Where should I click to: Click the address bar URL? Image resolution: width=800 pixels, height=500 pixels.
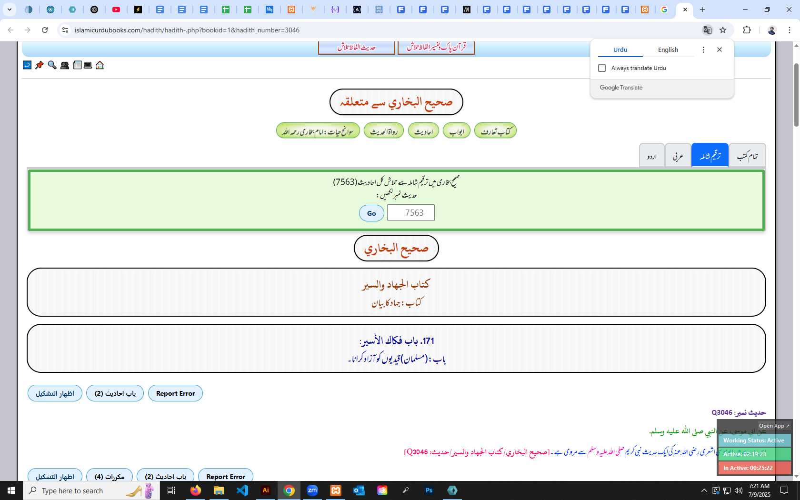187,30
